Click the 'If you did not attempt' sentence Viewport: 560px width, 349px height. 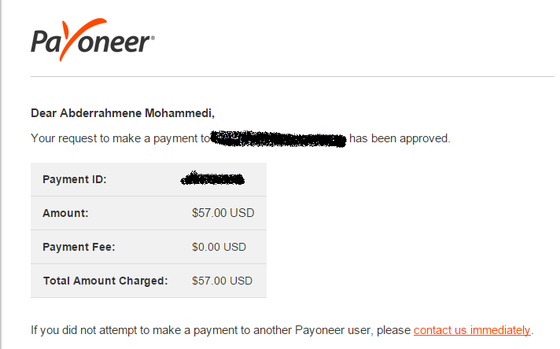(x=282, y=330)
